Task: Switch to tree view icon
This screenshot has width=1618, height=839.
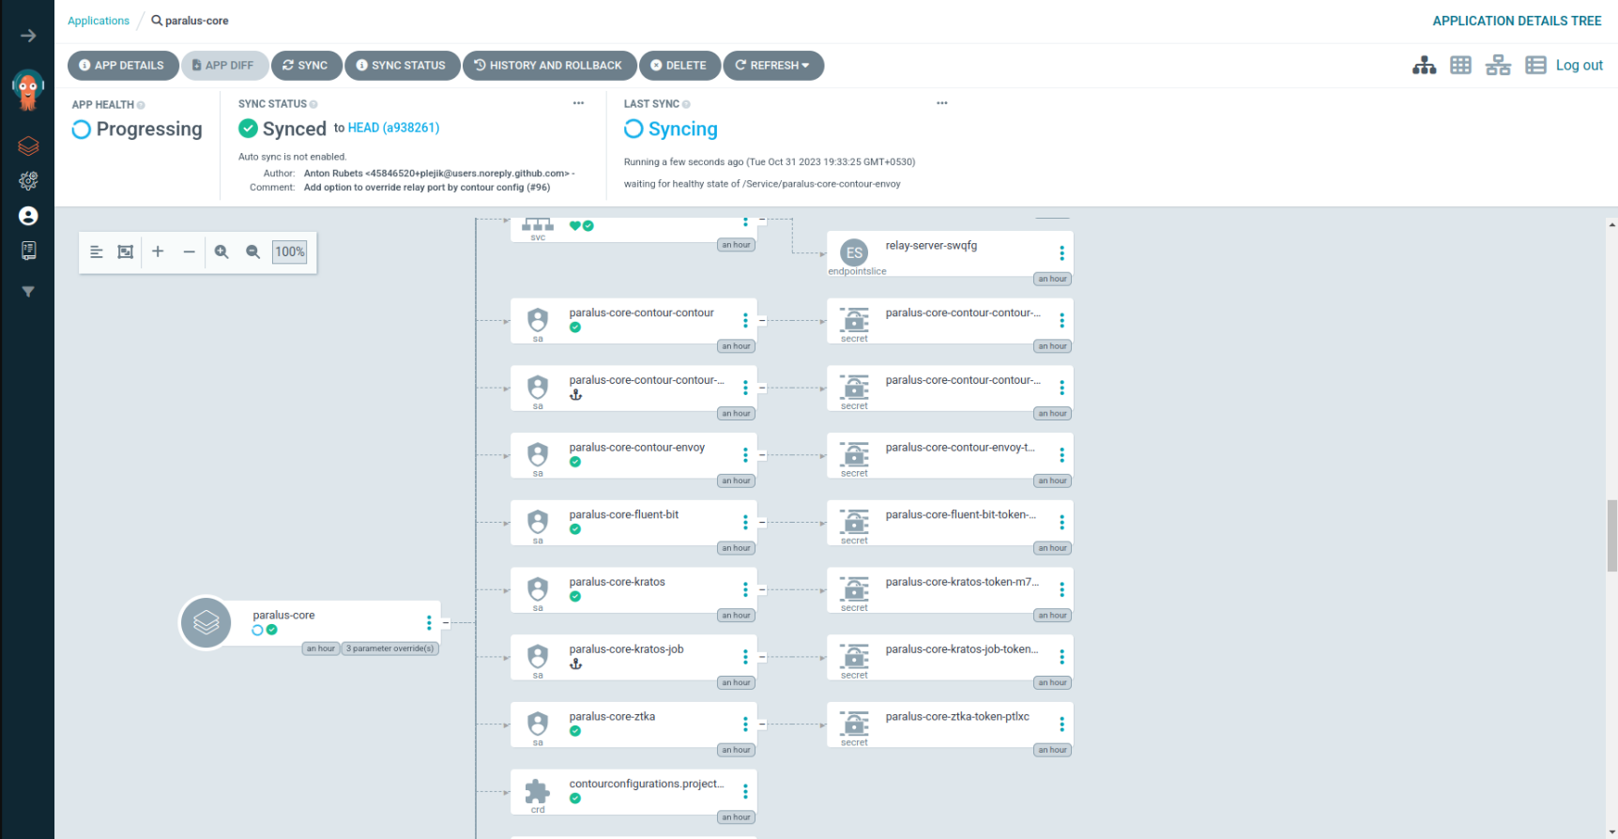Action: click(1425, 65)
